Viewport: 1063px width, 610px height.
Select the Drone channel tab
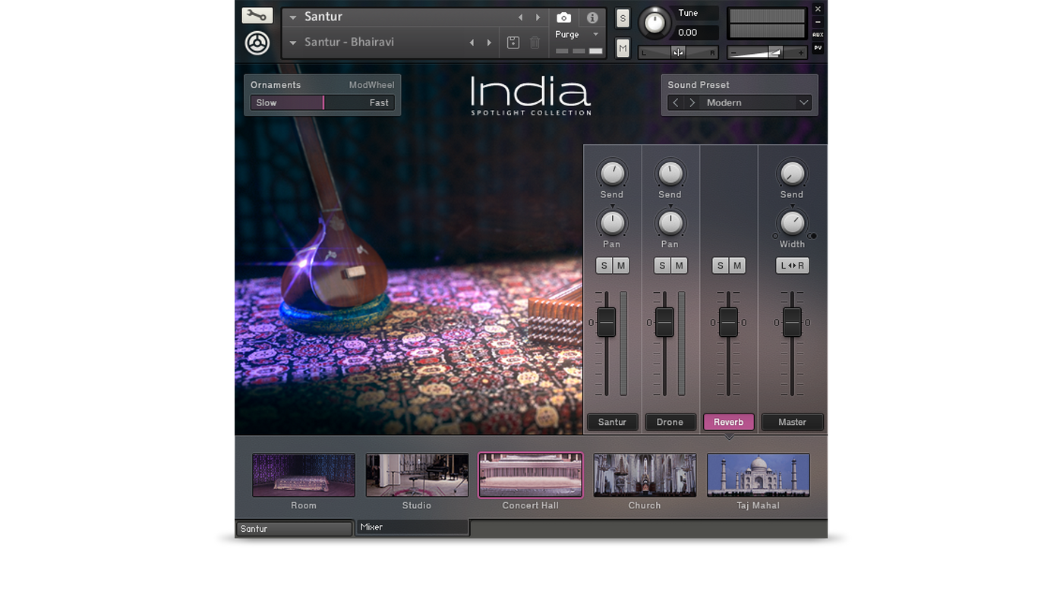click(x=670, y=422)
